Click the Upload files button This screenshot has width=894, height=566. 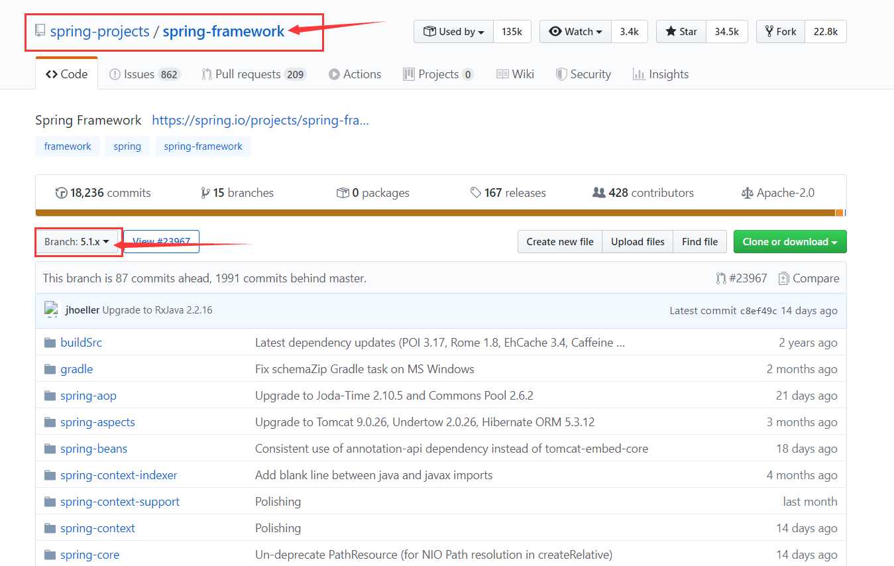click(x=638, y=242)
